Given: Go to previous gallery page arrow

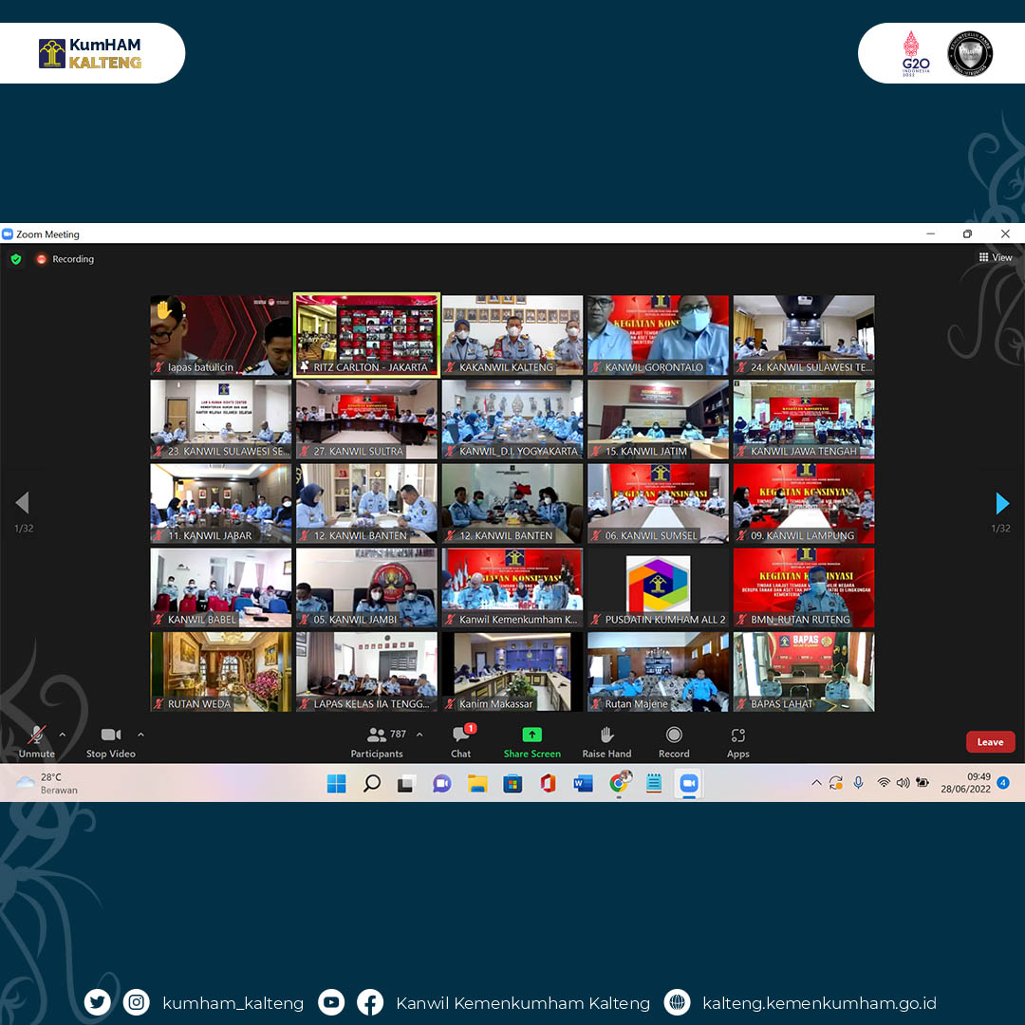Looking at the screenshot, I should pyautogui.click(x=22, y=503).
